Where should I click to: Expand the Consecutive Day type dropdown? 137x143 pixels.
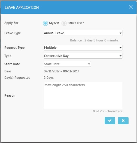(x=83, y=56)
